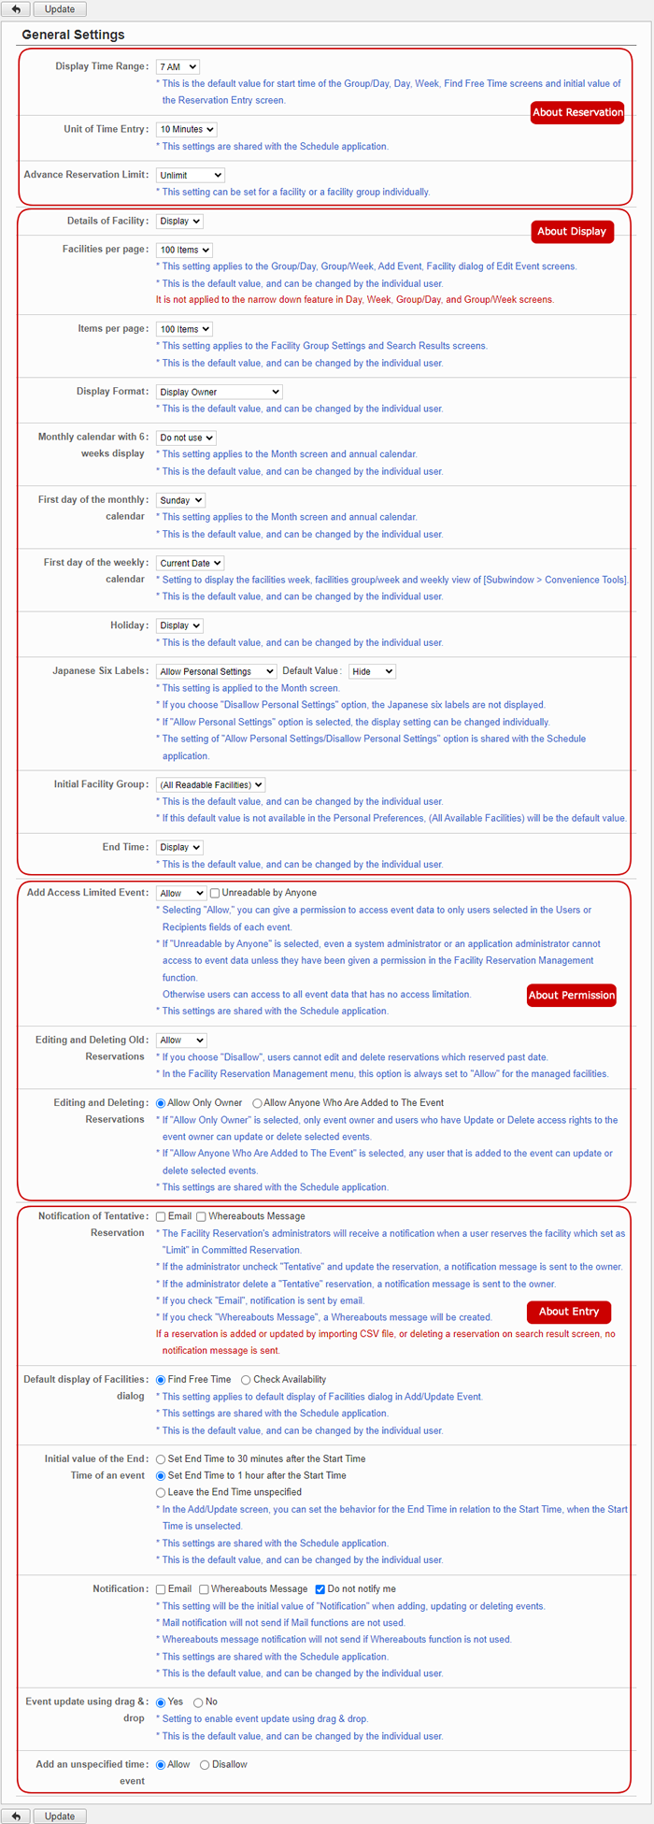Open the End Time display dropdown
654x1824 pixels.
[x=179, y=847]
